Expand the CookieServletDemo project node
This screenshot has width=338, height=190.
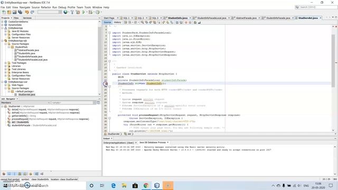coord(2,22)
